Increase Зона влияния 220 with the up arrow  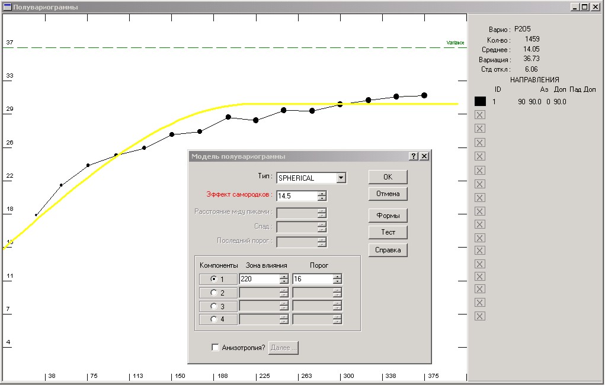284,276
